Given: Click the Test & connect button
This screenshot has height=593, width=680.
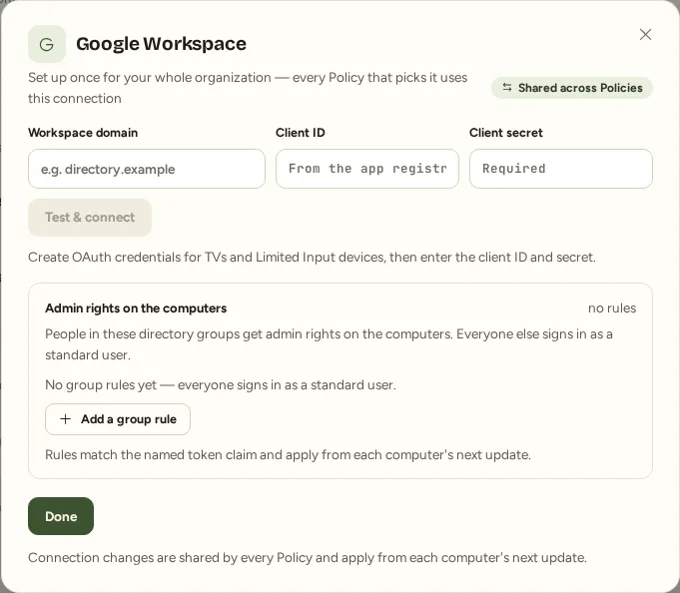Looking at the screenshot, I should click(90, 218).
